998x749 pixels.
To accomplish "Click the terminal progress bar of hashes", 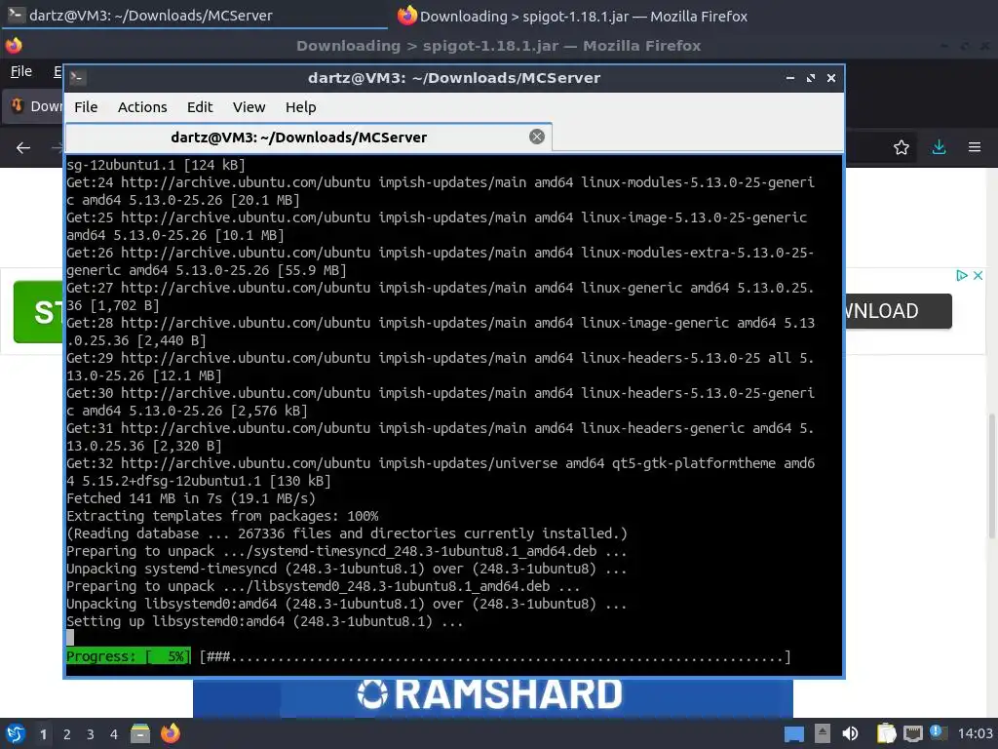I will point(495,656).
